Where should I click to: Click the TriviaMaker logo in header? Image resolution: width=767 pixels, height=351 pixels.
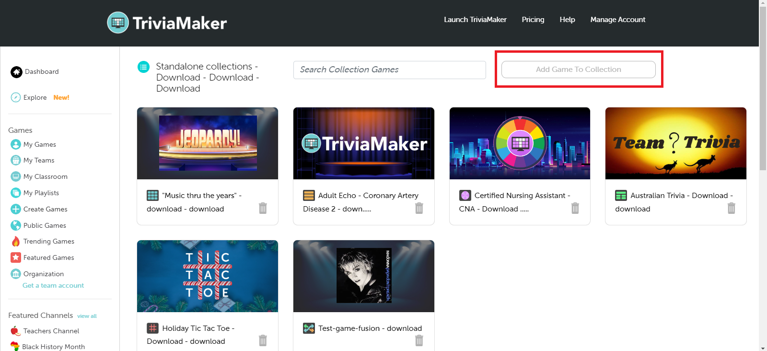[x=167, y=23]
